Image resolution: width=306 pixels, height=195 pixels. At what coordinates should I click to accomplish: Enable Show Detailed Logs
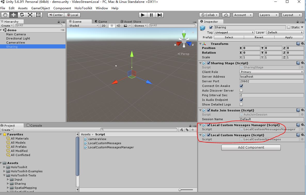click(x=241, y=104)
